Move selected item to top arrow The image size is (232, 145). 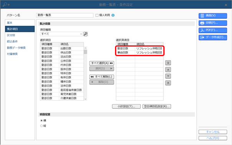[168, 63]
